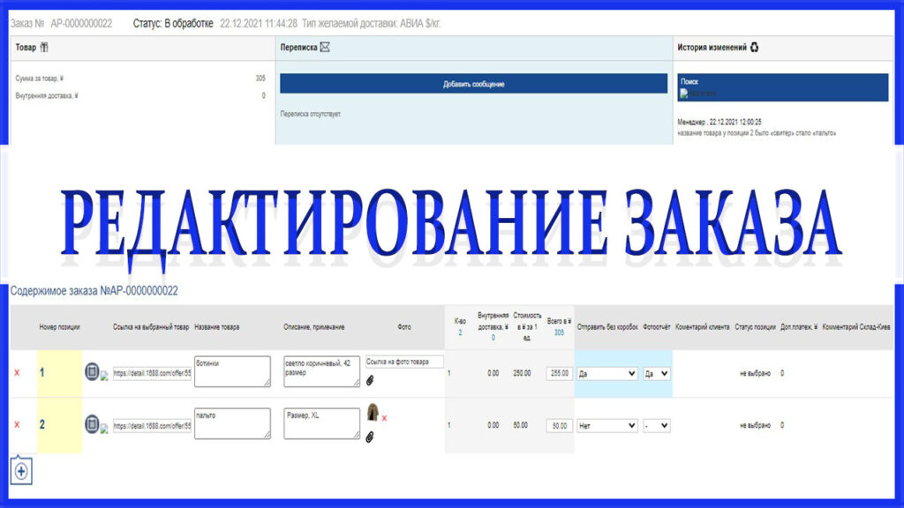Attach a photo using row 2 paperclip

[370, 437]
